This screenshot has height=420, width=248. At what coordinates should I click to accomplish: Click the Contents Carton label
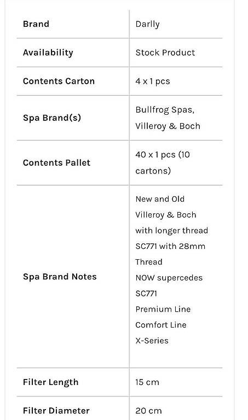click(x=59, y=81)
